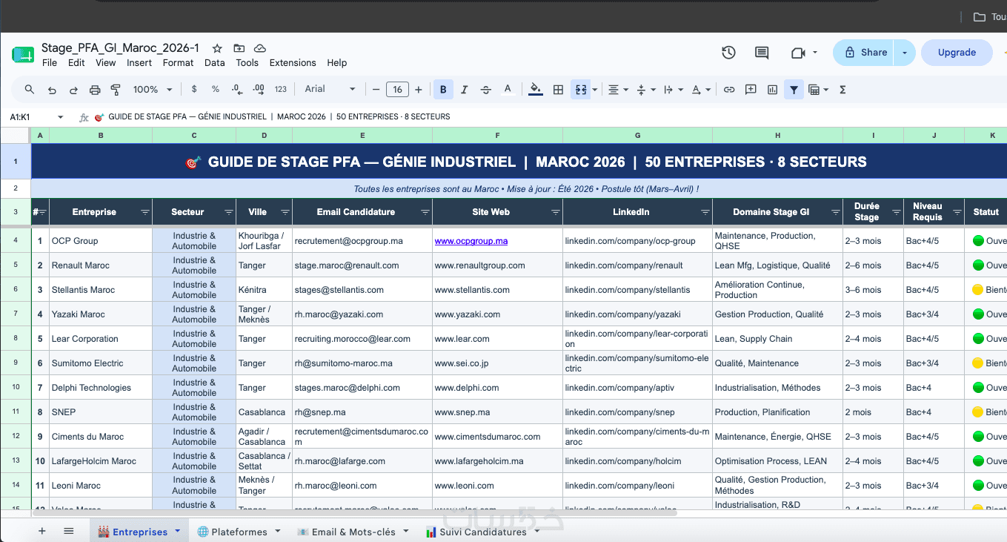Viewport: 1007px width, 542px height.
Task: Add a new sheet with the plus
Action: (x=41, y=531)
